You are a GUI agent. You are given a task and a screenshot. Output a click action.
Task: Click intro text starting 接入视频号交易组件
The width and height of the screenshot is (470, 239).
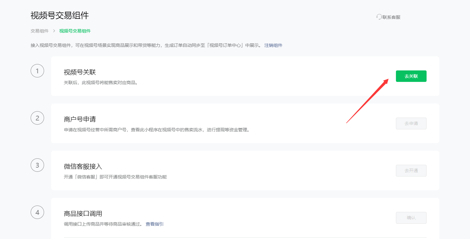click(146, 45)
